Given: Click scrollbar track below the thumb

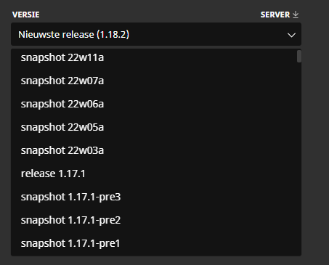Looking at the screenshot, I should (x=299, y=158).
